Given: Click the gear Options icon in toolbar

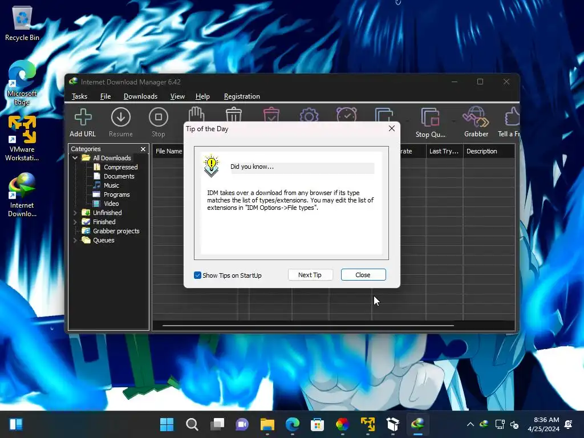Looking at the screenshot, I should (309, 114).
